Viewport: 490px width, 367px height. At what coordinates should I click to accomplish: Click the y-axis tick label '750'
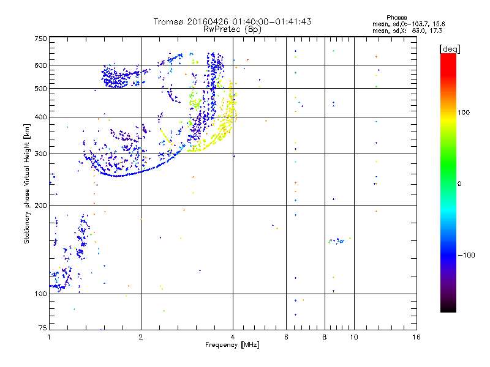pyautogui.click(x=40, y=39)
